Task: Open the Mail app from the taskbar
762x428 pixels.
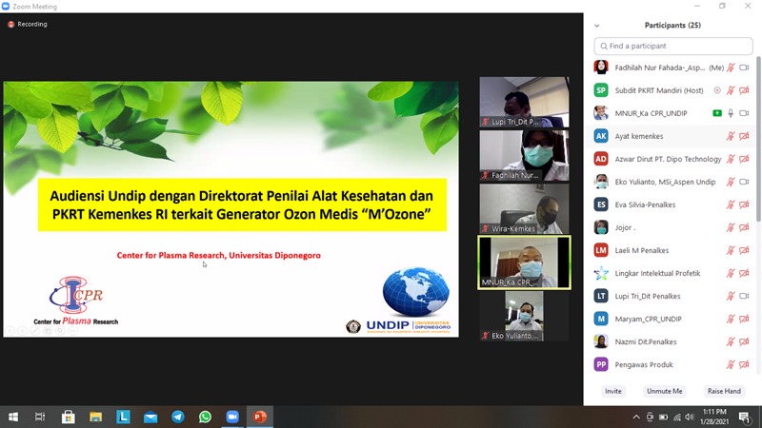Action: (150, 417)
